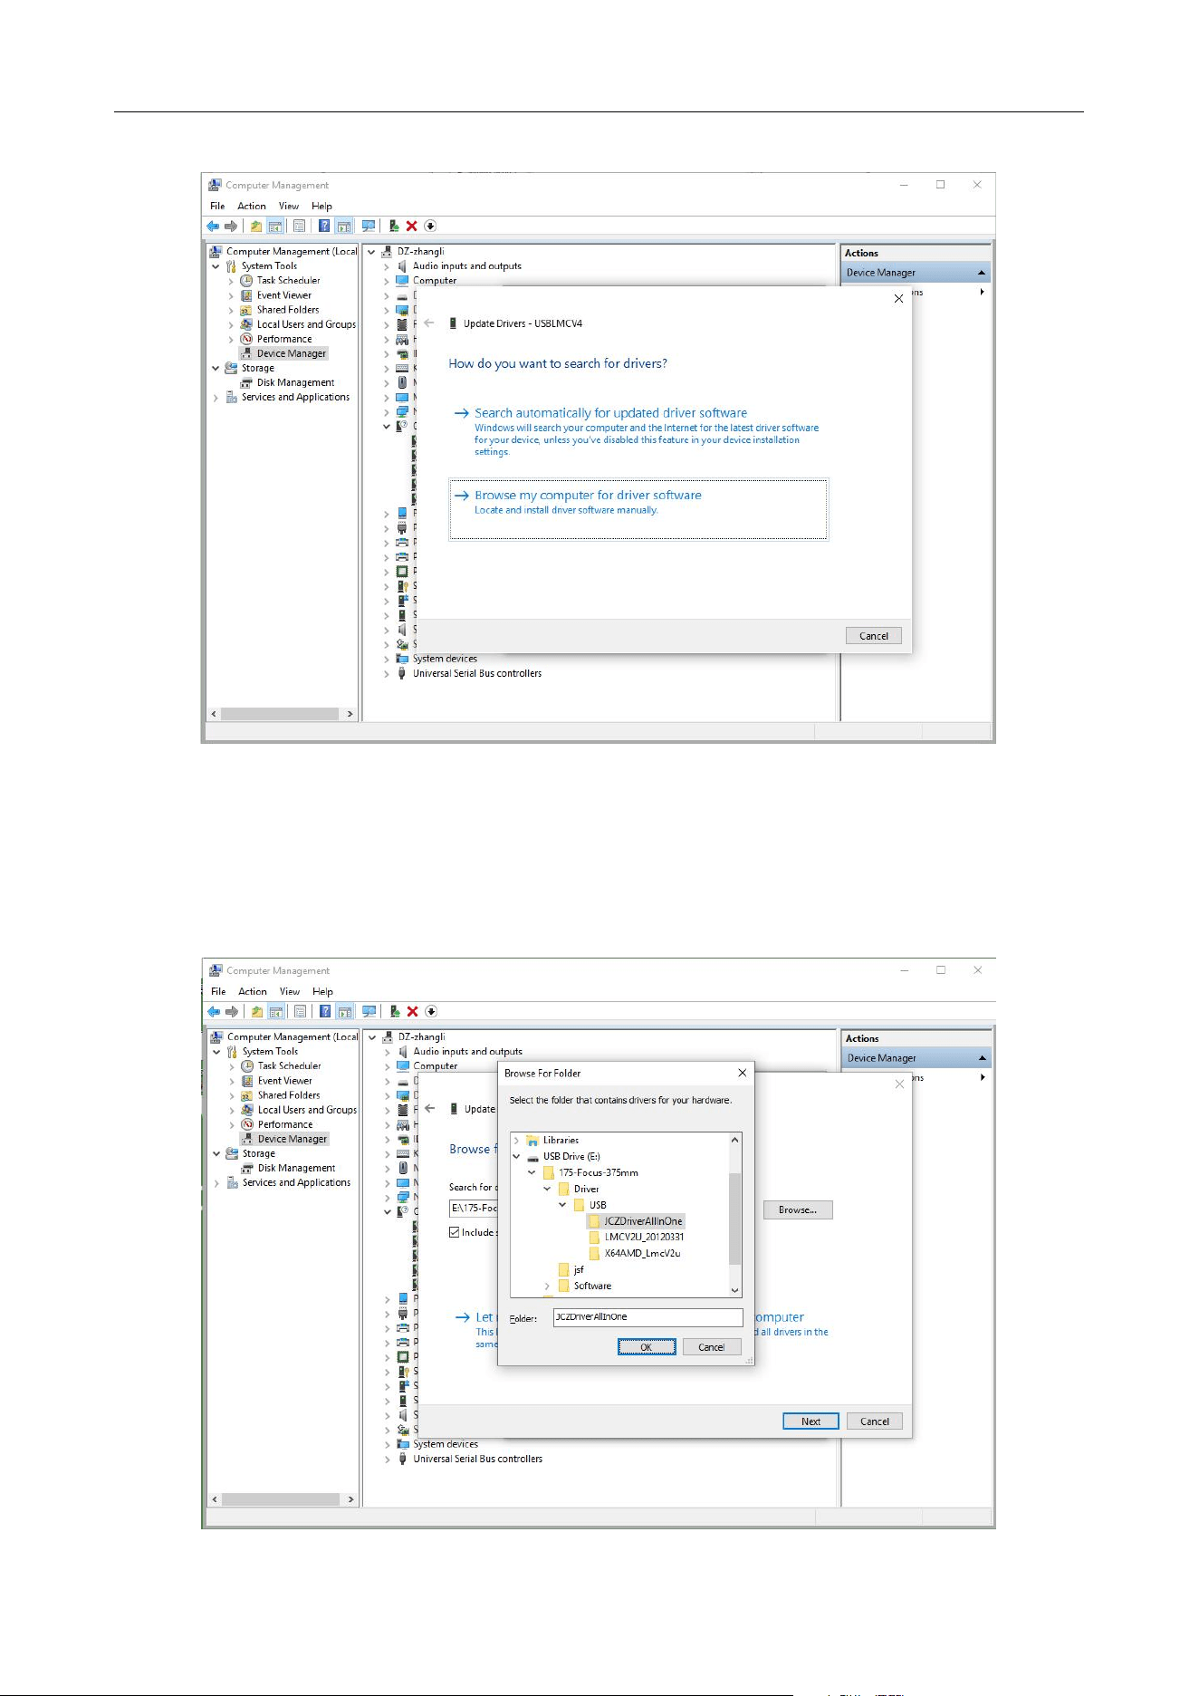
Task: Click the Local Users and Groups icon in the lower screenshot
Action: tap(247, 1110)
